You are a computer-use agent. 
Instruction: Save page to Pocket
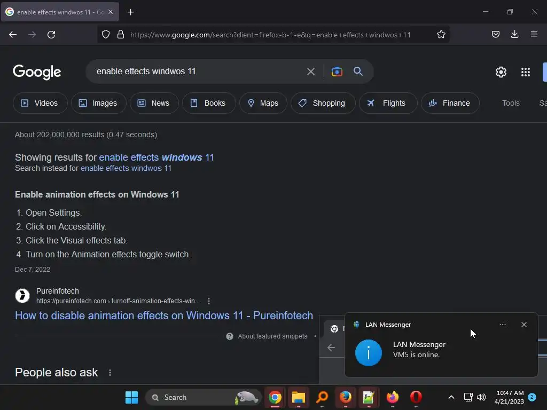click(495, 34)
